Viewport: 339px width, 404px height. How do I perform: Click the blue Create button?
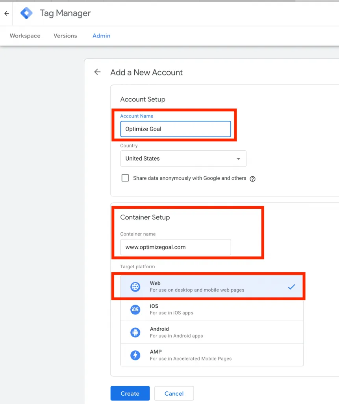point(130,393)
